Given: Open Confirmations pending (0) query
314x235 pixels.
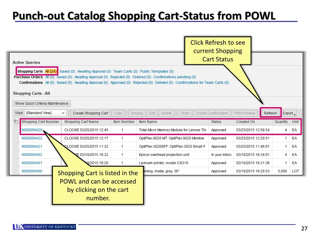Looking at the screenshot, I should [x=174, y=77].
